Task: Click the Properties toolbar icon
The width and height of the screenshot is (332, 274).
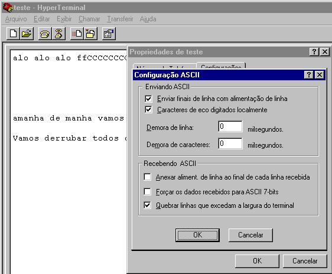Action: pos(109,34)
